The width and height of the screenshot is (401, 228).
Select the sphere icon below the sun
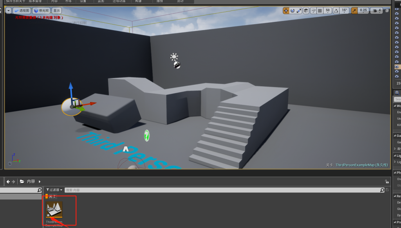pyautogui.click(x=177, y=65)
